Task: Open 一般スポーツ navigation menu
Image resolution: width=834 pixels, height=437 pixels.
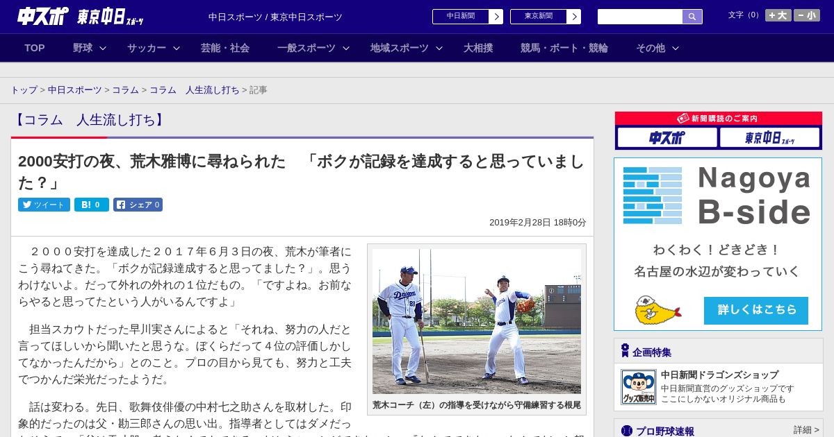Action: (306, 48)
